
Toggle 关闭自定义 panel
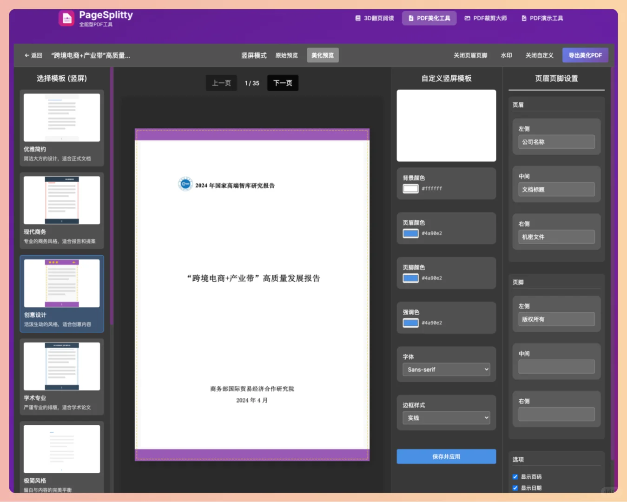[539, 55]
